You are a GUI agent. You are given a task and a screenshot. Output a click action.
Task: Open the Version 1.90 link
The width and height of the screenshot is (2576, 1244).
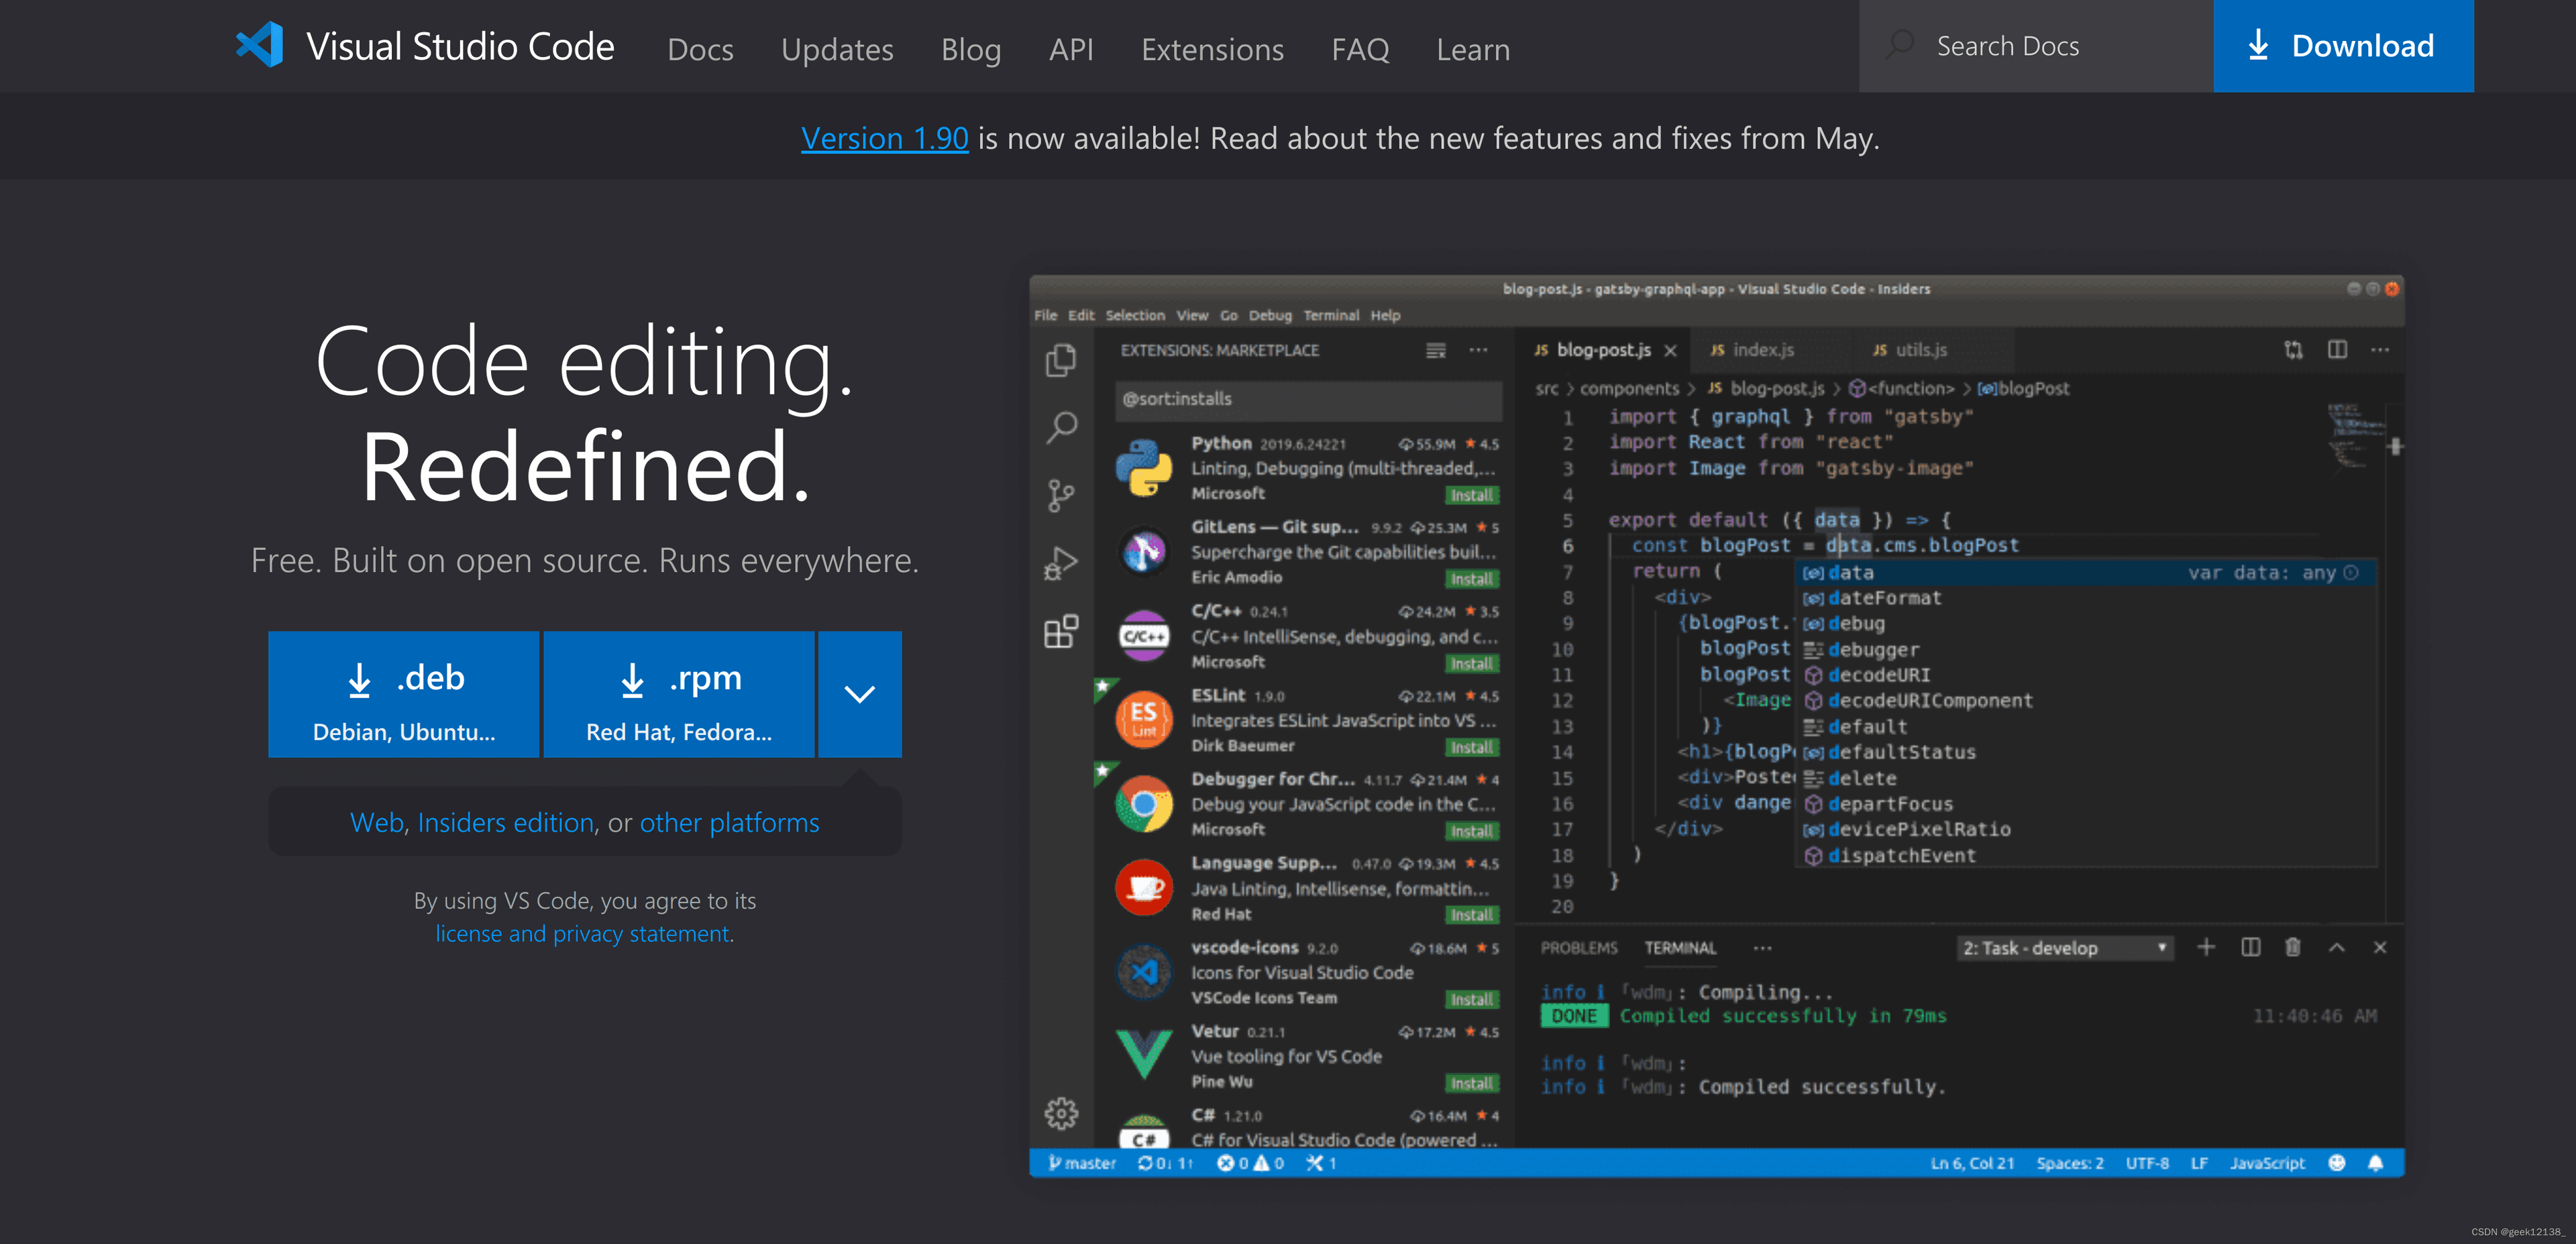(884, 138)
